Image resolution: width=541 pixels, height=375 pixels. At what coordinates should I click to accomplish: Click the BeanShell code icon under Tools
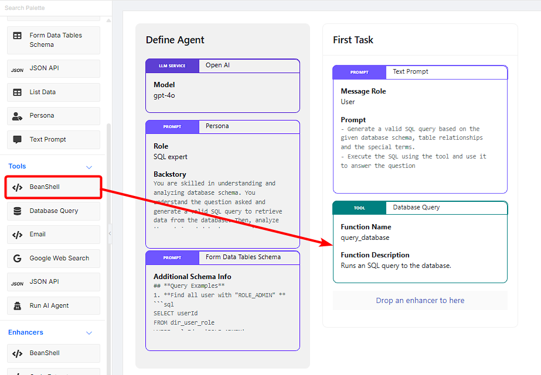[x=17, y=187]
